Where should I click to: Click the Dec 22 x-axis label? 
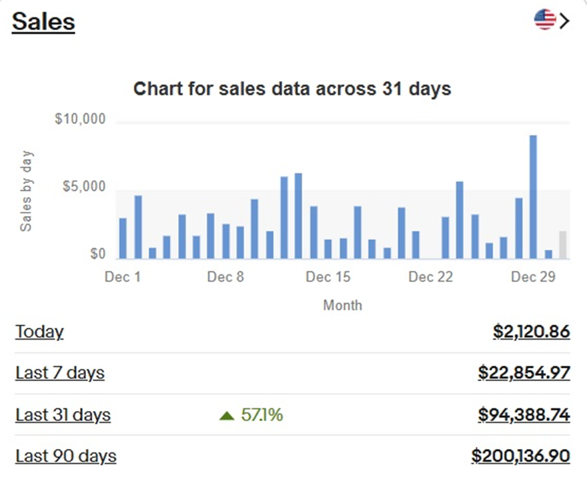coord(430,277)
